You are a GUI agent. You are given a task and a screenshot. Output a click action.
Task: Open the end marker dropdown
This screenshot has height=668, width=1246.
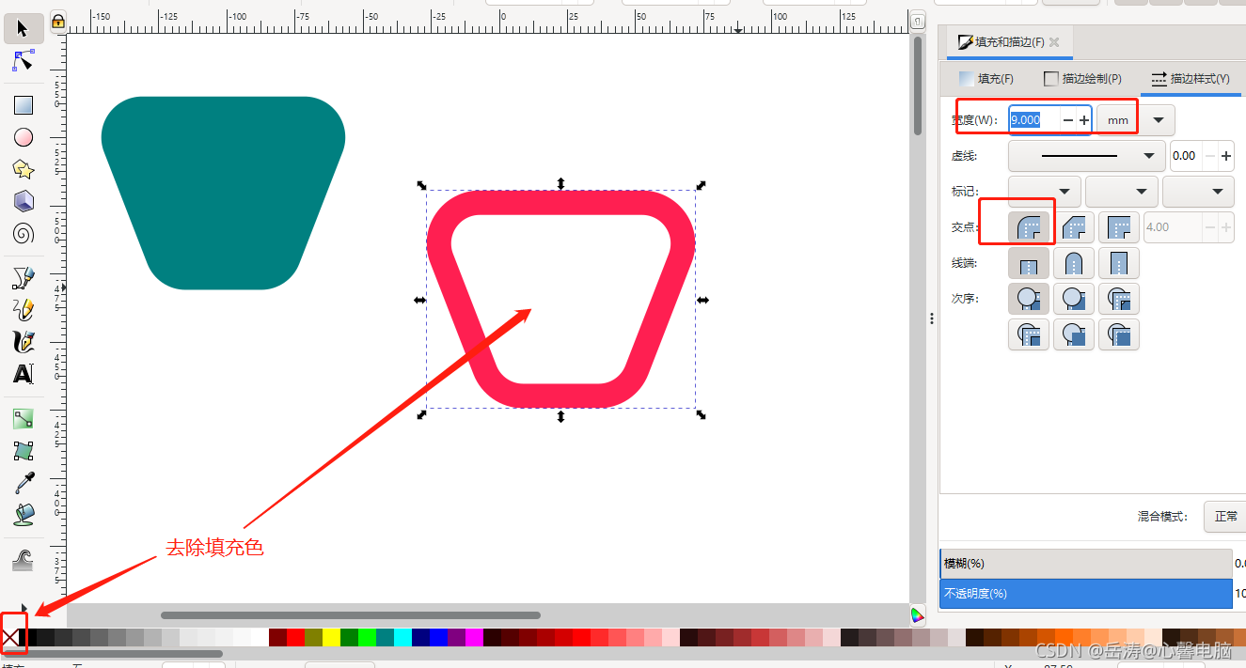point(1198,192)
